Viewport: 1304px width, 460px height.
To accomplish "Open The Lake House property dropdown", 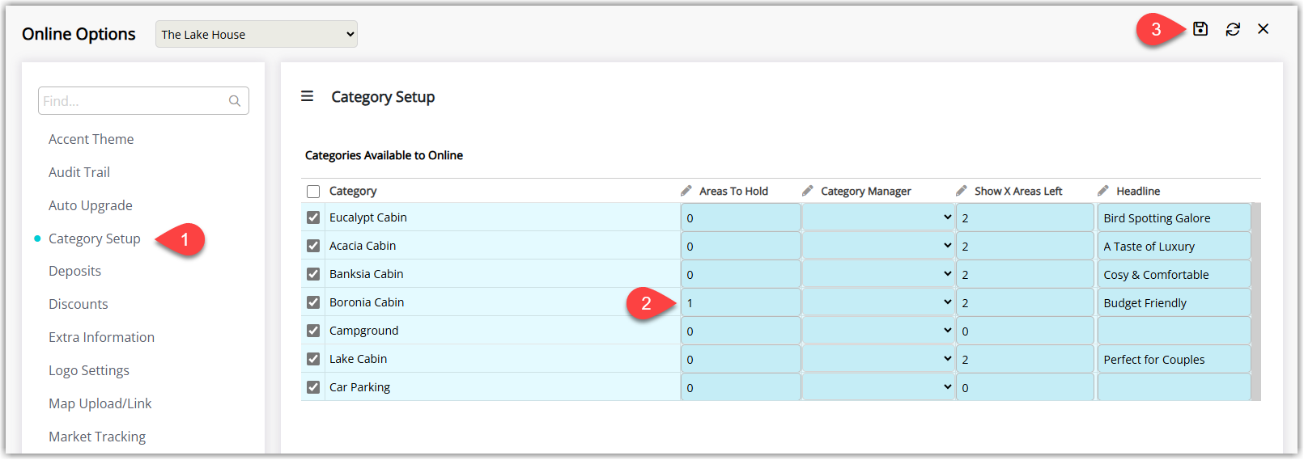I will tap(257, 34).
